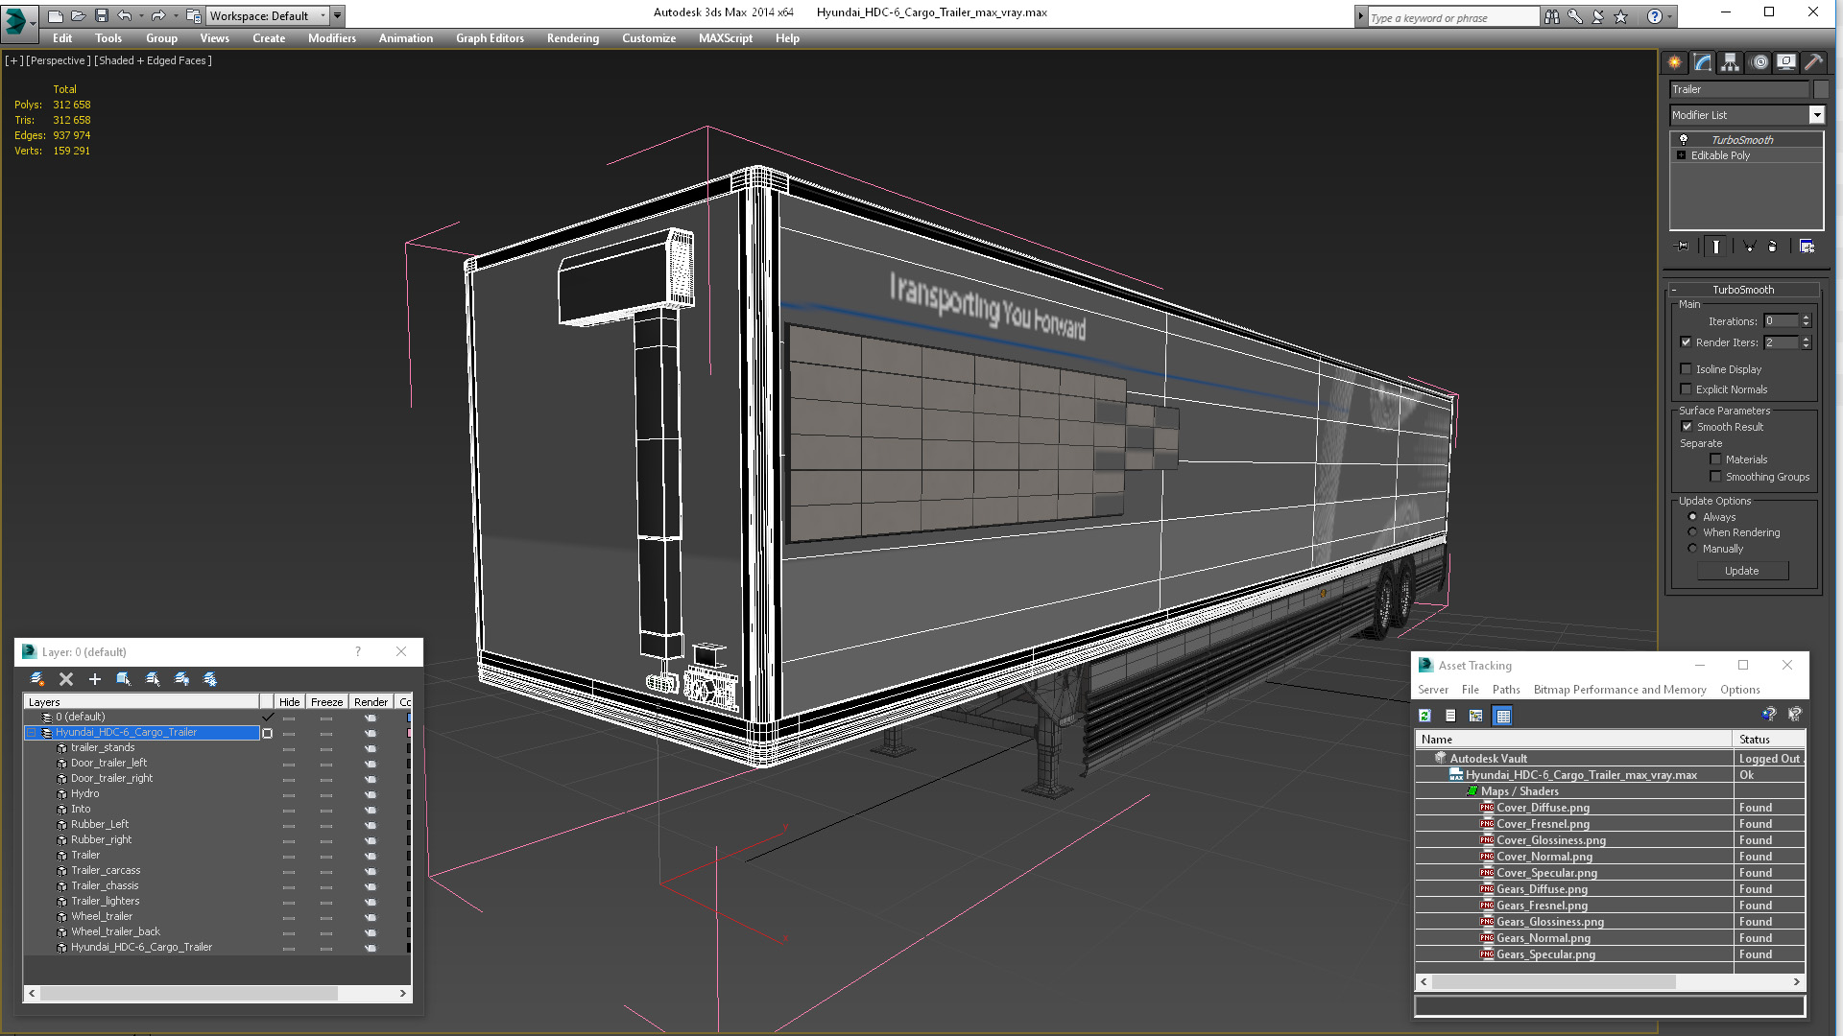Image resolution: width=1843 pixels, height=1036 pixels.
Task: Click Freeze/Unfreeze All Layers icon
Action: pos(210,679)
